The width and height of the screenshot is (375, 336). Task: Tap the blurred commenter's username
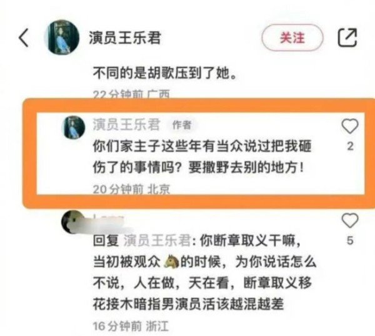[109, 219]
